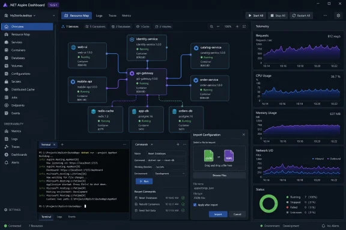Viewport: 346px width, 230px height.
Task: Toggle the Inbound series in the Network I/O legend
Action: (x=318, y=159)
